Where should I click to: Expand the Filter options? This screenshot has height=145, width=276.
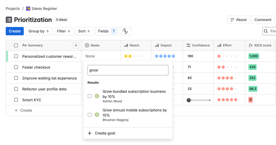point(64,31)
